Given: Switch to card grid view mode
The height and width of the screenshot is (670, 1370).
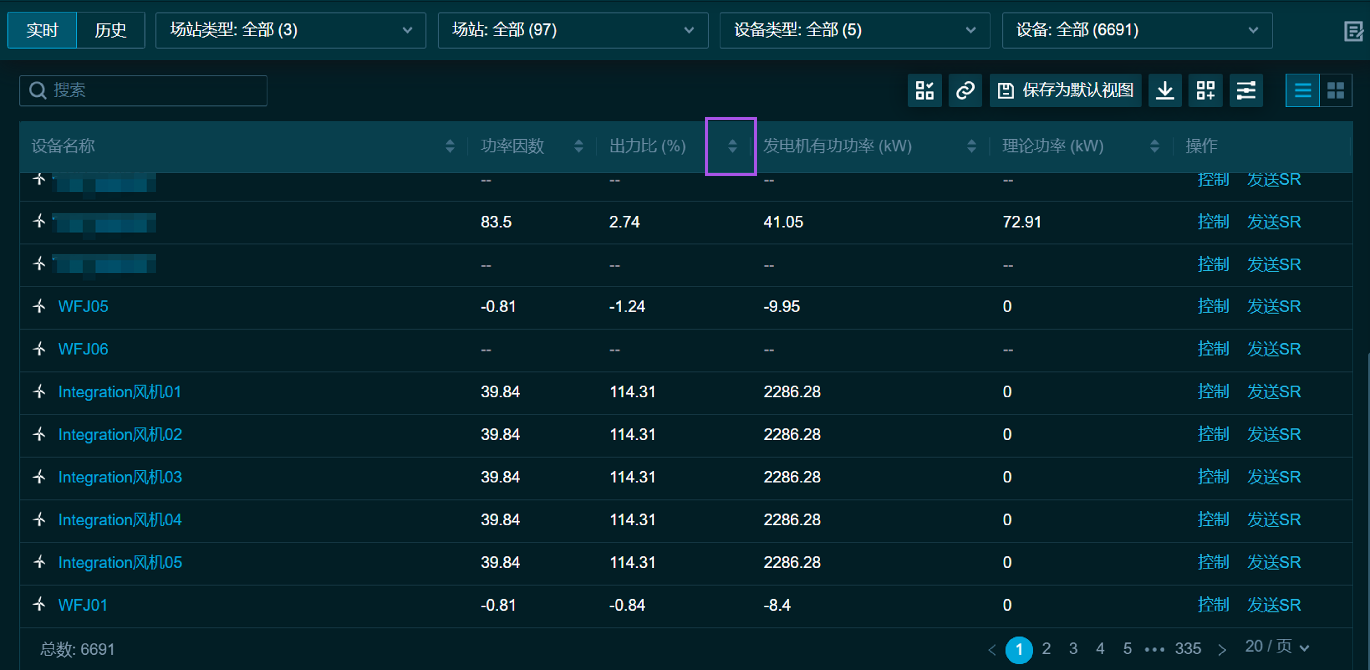Looking at the screenshot, I should coord(1335,90).
